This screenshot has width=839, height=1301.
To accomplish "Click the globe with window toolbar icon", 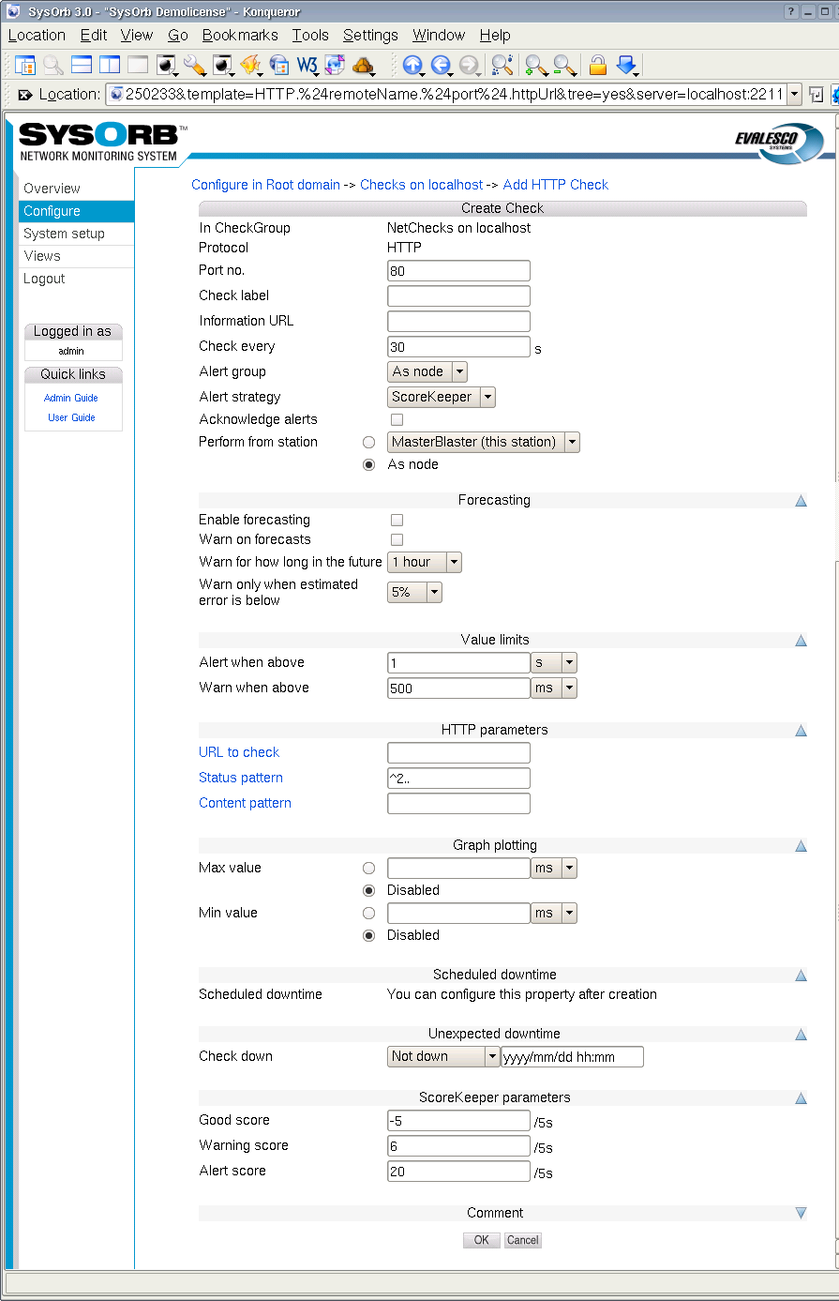I will click(x=278, y=65).
